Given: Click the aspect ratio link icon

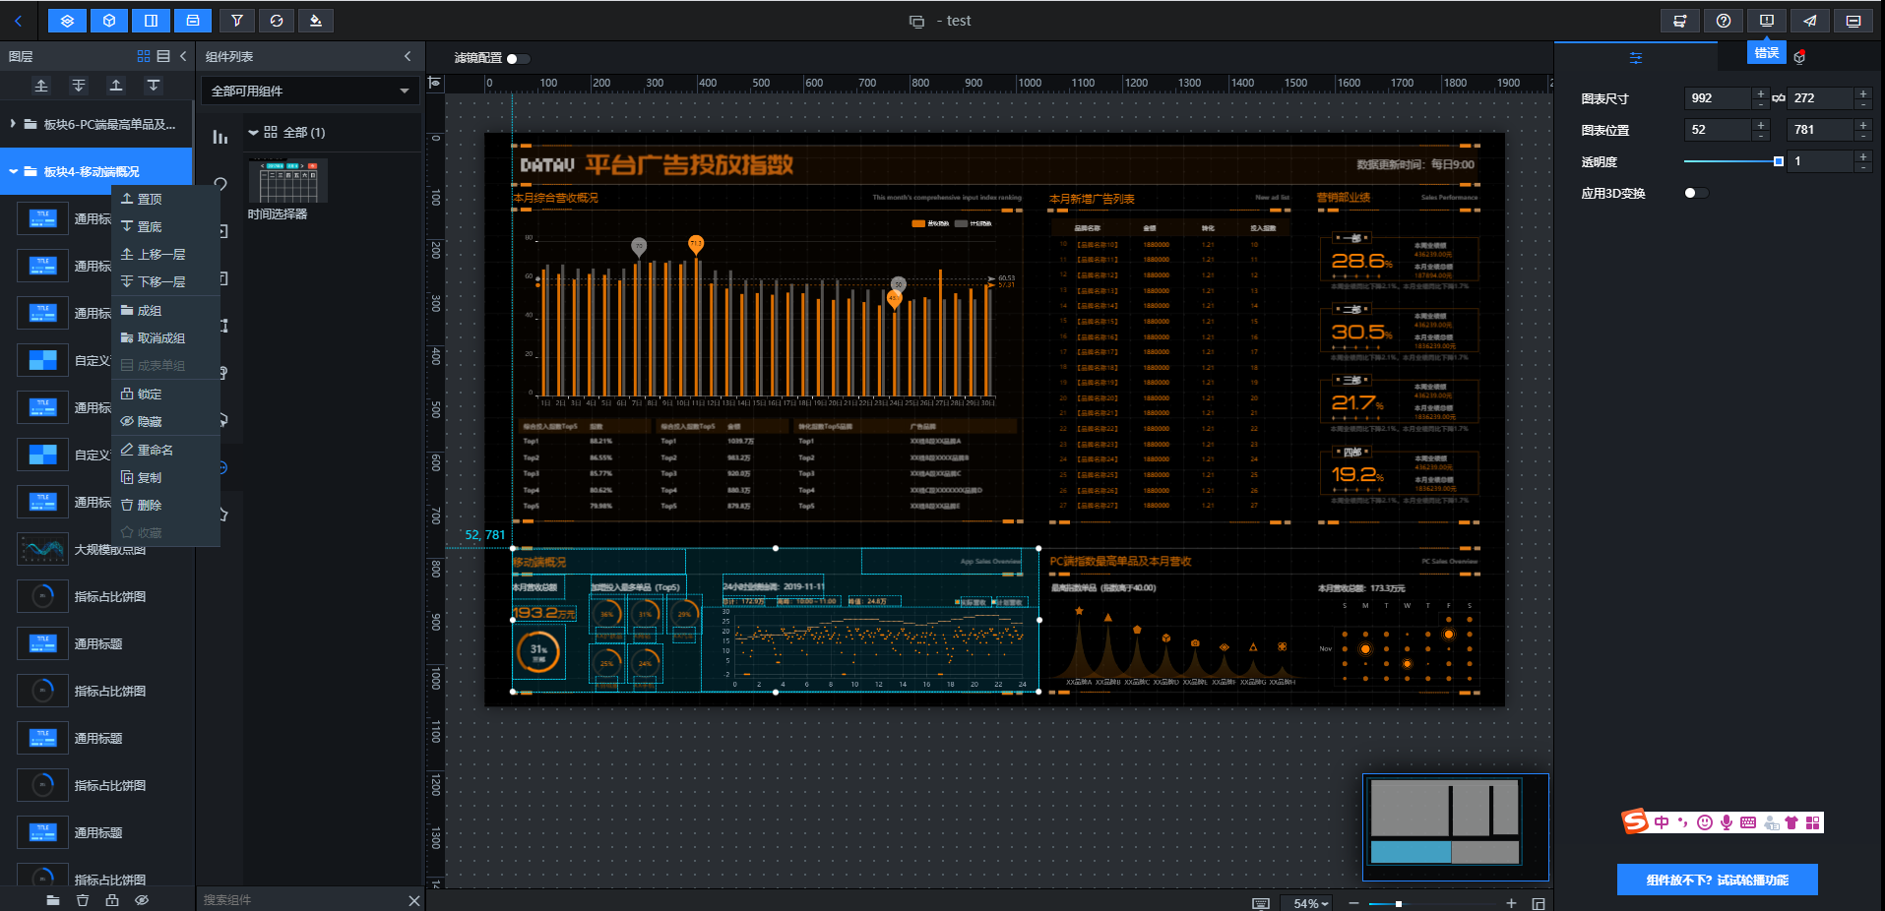Looking at the screenshot, I should pyautogui.click(x=1779, y=98).
